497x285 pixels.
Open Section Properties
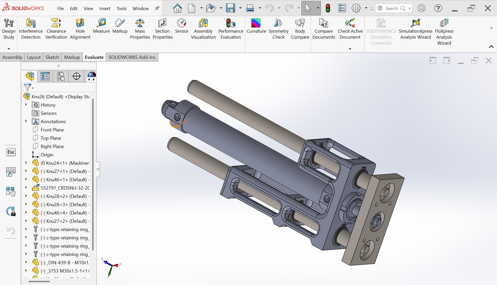[x=162, y=29]
